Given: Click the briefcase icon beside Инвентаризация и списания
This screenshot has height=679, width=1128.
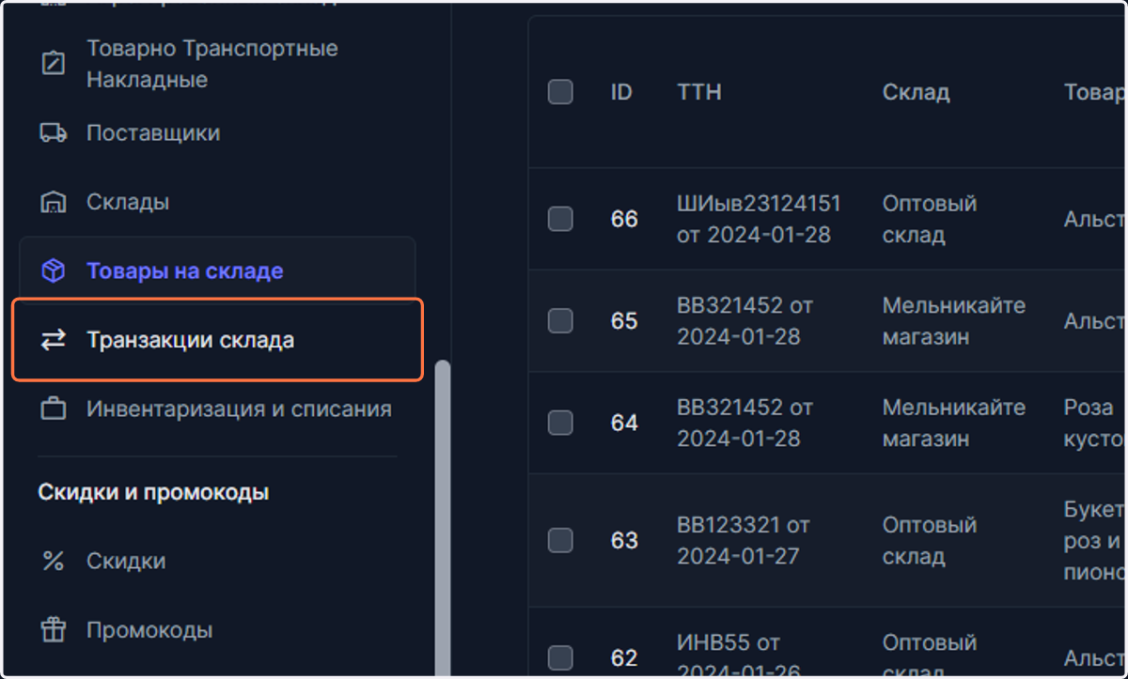Looking at the screenshot, I should click(54, 409).
